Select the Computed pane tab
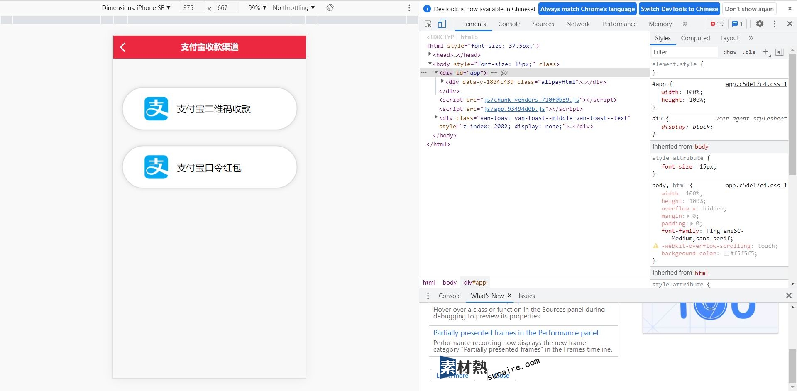This screenshot has height=391, width=797. (x=695, y=38)
